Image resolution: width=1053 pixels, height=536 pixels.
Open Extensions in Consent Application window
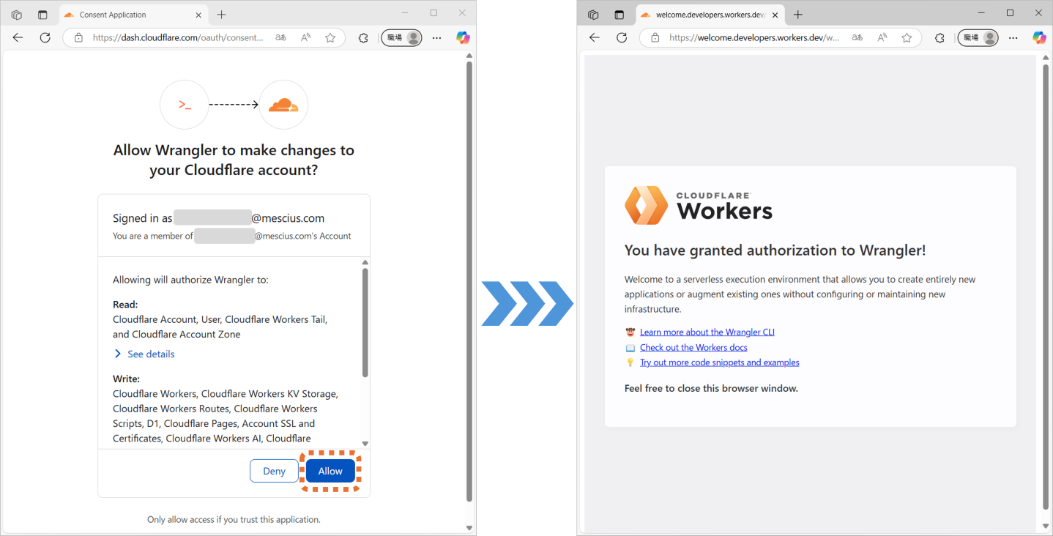click(363, 37)
